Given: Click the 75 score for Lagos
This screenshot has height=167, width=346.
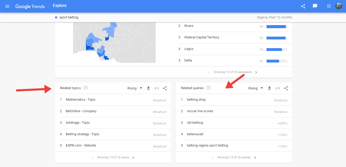Looking at the screenshot, I should tap(261, 50).
